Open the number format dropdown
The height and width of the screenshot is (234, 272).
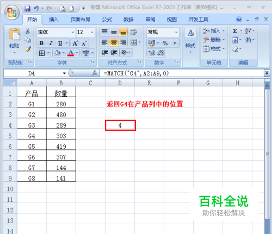[x=176, y=33]
